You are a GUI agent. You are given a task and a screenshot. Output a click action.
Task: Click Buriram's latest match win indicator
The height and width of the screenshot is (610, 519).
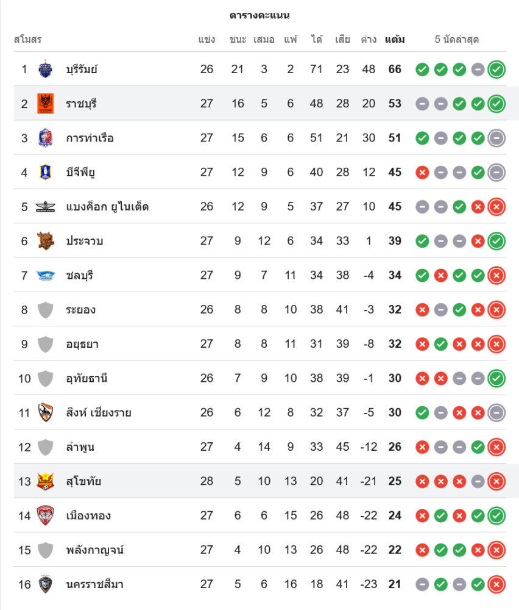(496, 70)
